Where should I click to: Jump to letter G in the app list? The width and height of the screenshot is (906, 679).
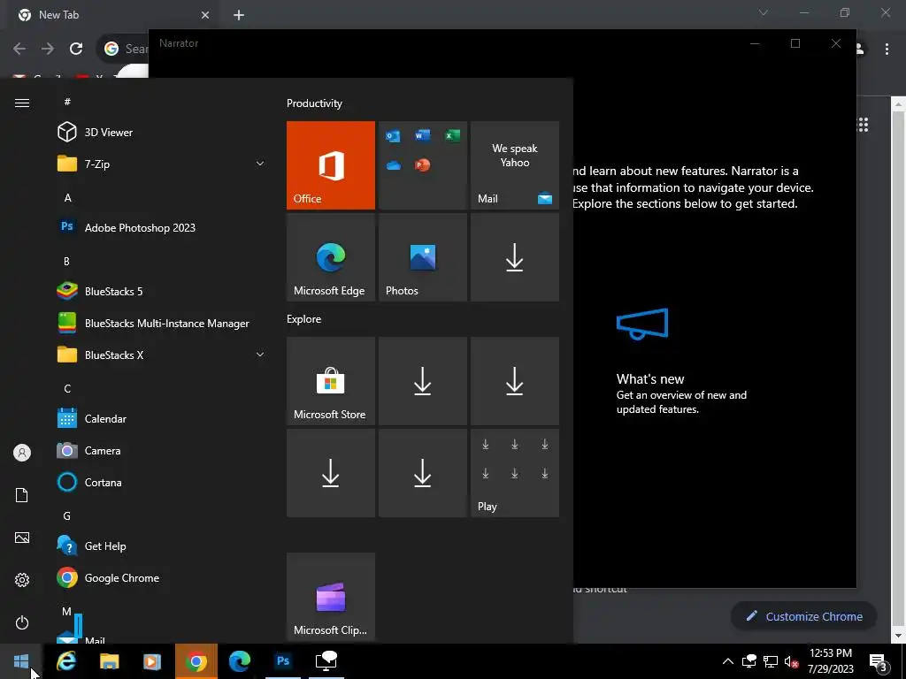click(x=67, y=516)
